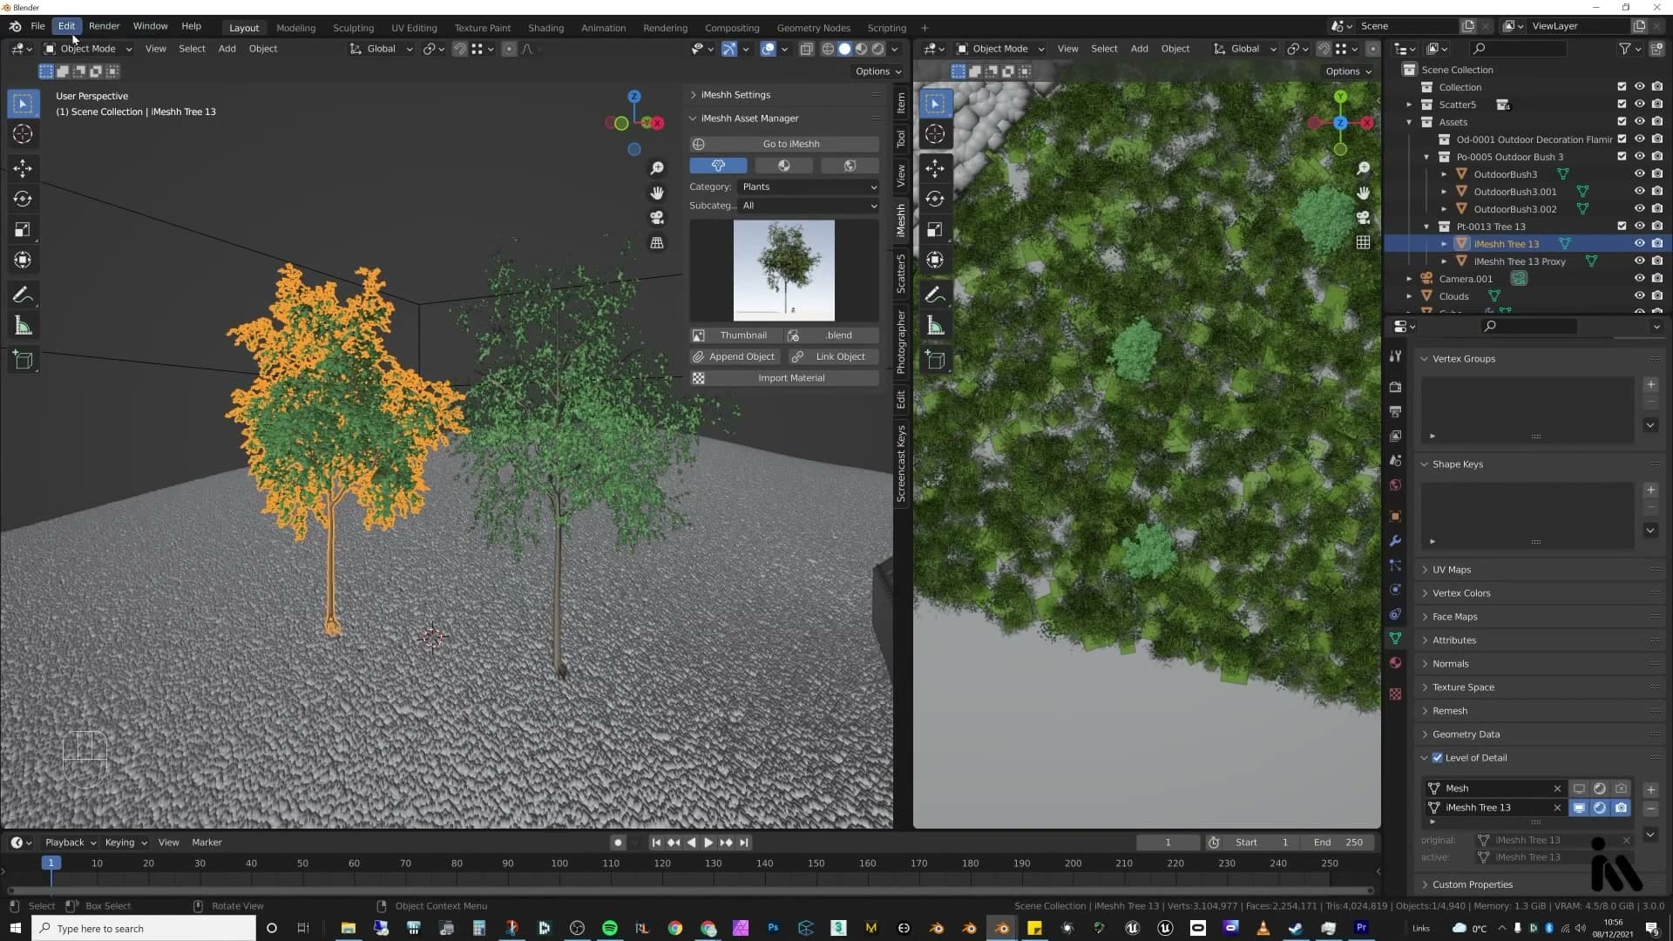Click the Append Object button
1673x941 pixels.
pyautogui.click(x=735, y=356)
